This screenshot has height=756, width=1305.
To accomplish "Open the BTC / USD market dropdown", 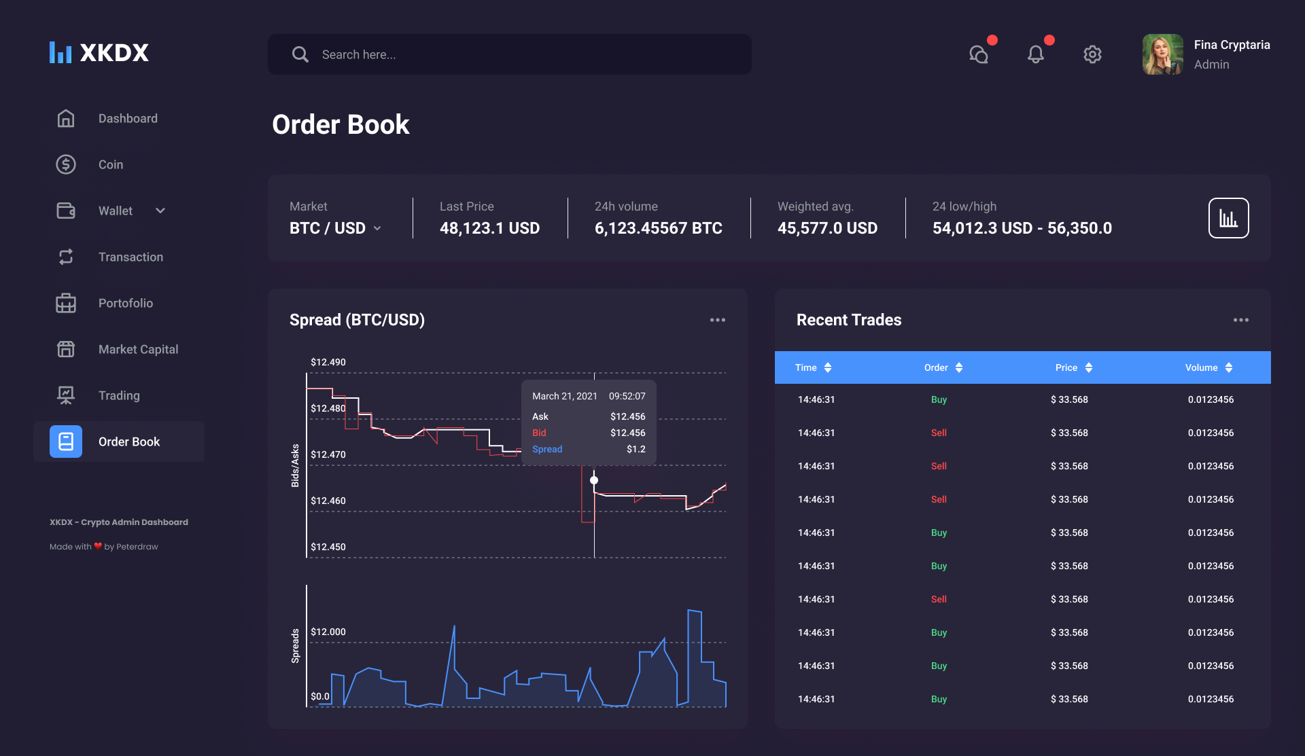I will click(377, 228).
